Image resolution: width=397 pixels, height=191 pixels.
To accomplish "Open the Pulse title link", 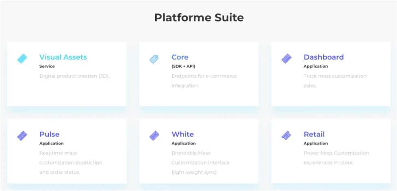I will pyautogui.click(x=50, y=134).
